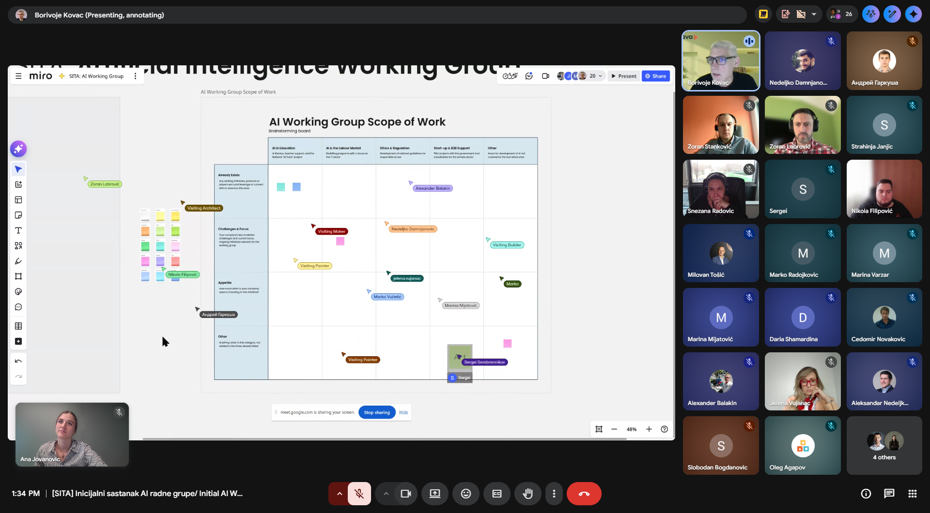The width and height of the screenshot is (930, 513).
Task: Raise hand in the meeting
Action: coord(527,494)
